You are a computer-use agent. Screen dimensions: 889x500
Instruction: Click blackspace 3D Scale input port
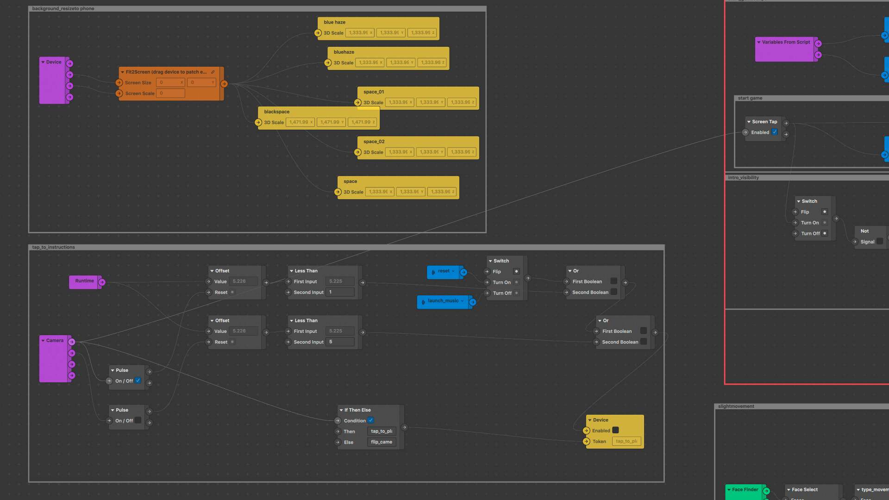tap(258, 122)
